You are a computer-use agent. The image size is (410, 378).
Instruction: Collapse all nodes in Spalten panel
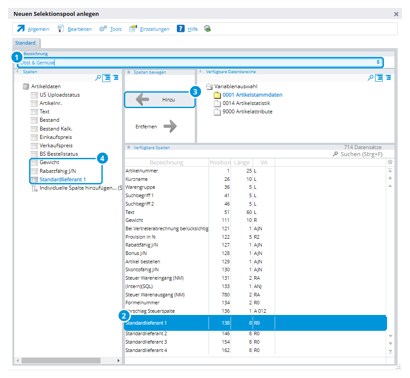116,78
